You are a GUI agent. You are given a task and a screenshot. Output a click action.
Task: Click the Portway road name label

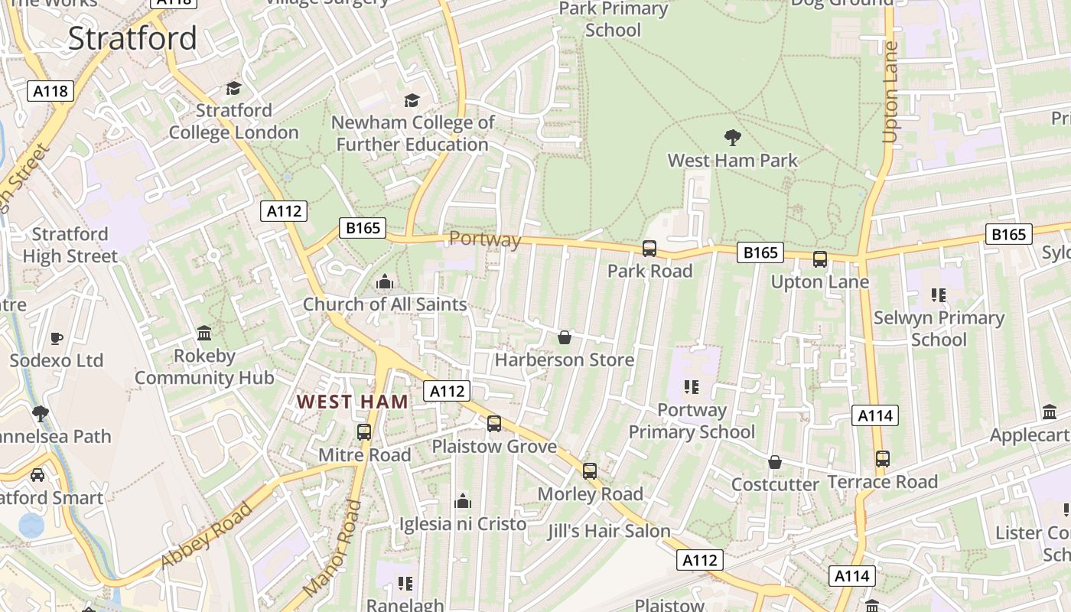coord(485,239)
